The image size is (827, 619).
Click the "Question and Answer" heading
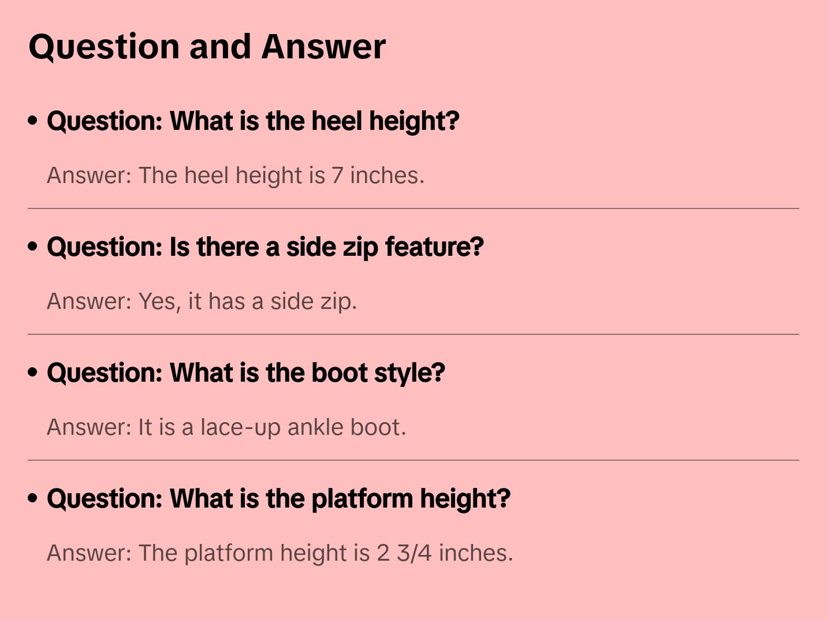pyautogui.click(x=207, y=46)
